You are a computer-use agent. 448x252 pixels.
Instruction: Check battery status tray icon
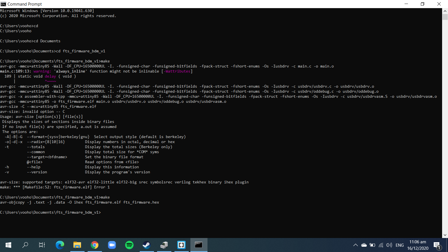(372, 245)
